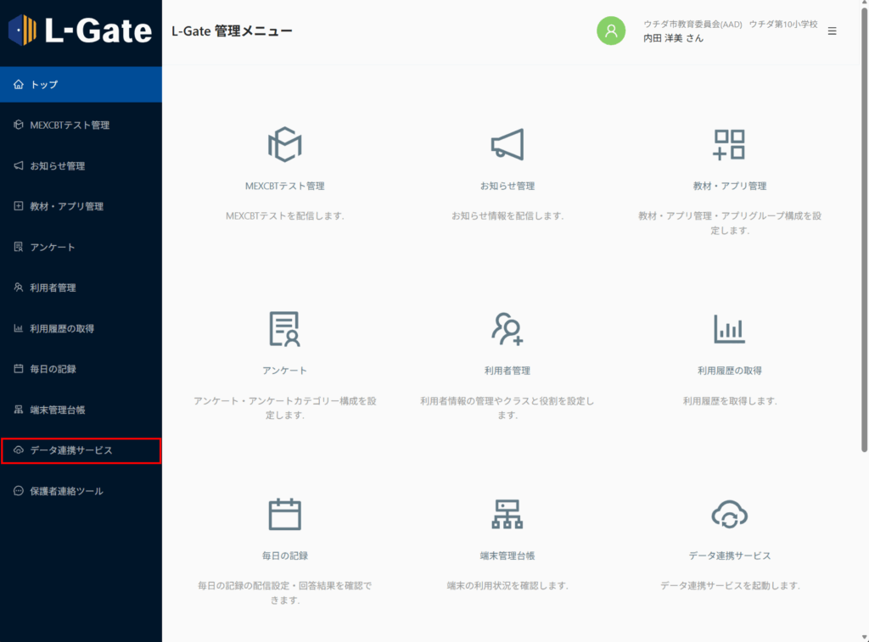869x642 pixels.
Task: Click the 内田 洋美 さん user name
Action: pos(673,38)
